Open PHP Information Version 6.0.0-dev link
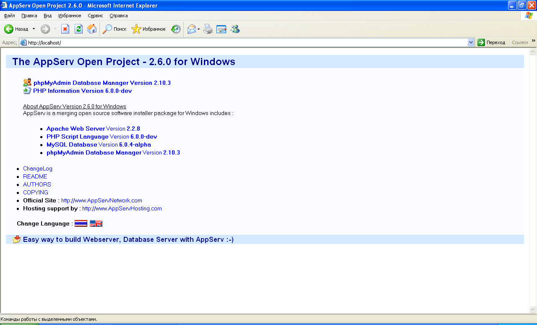This screenshot has height=325, width=537. (x=83, y=91)
